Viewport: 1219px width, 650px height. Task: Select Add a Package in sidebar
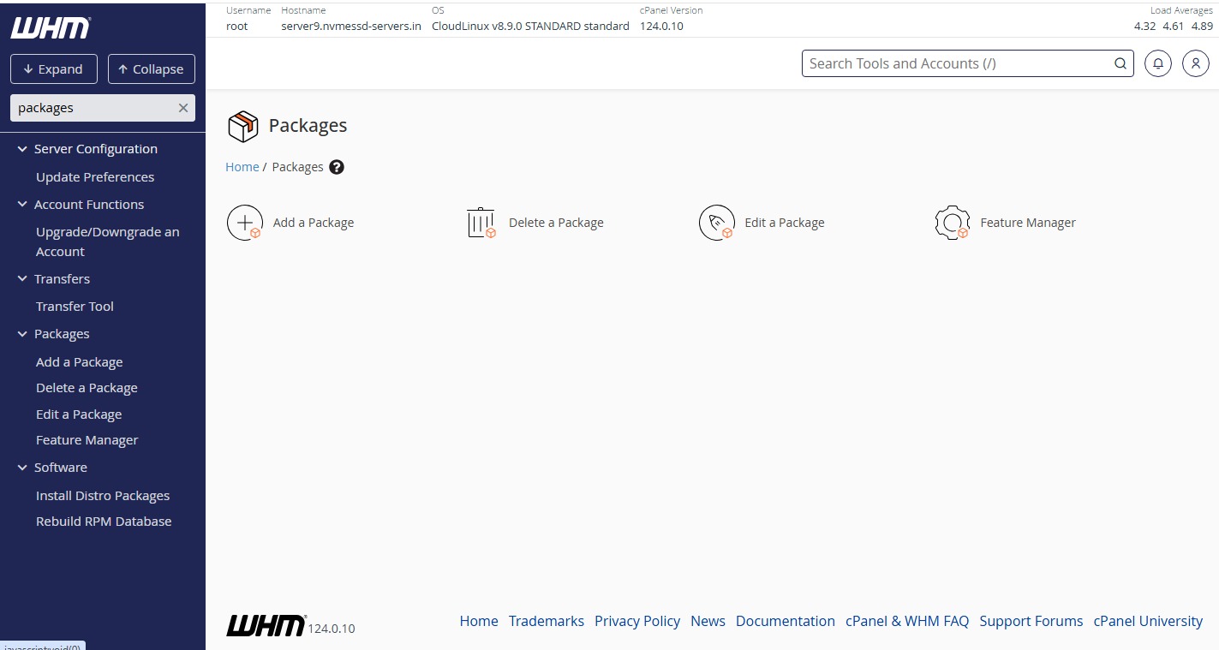point(79,362)
